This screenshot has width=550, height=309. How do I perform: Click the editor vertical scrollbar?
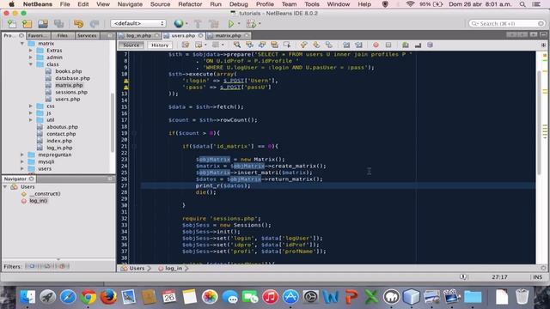click(x=540, y=123)
